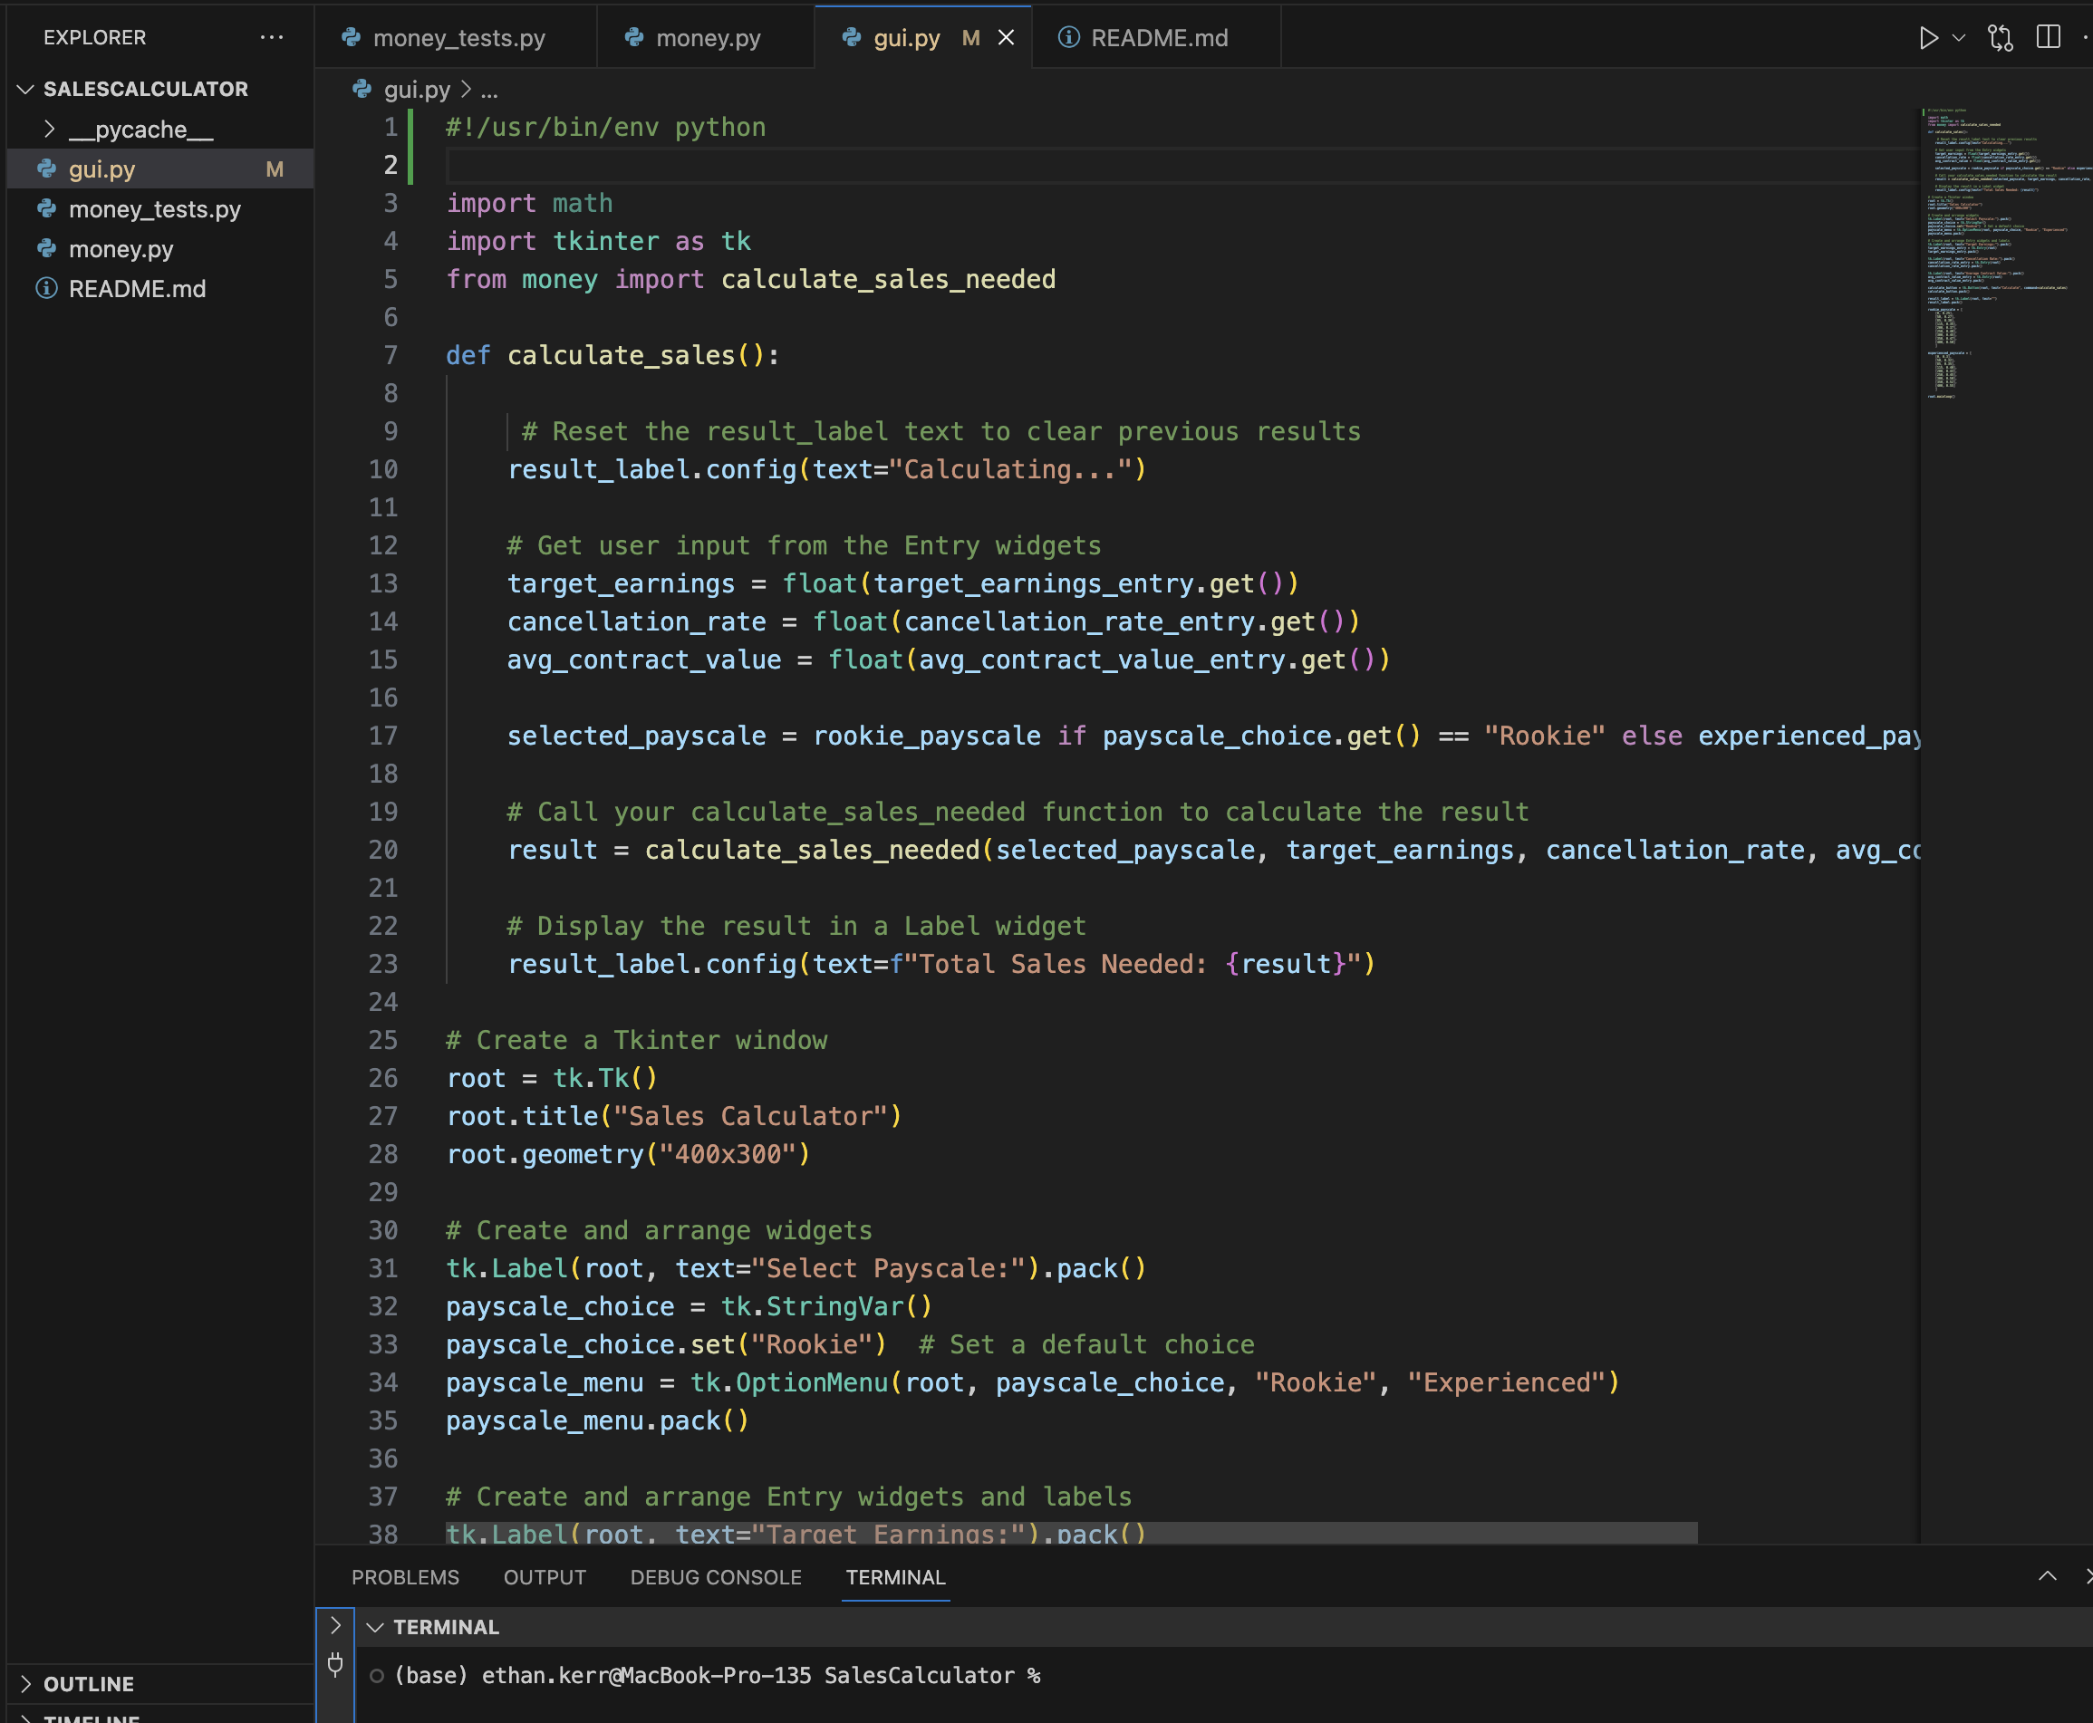Close the gui.py tab
The width and height of the screenshot is (2093, 1723).
point(1006,38)
